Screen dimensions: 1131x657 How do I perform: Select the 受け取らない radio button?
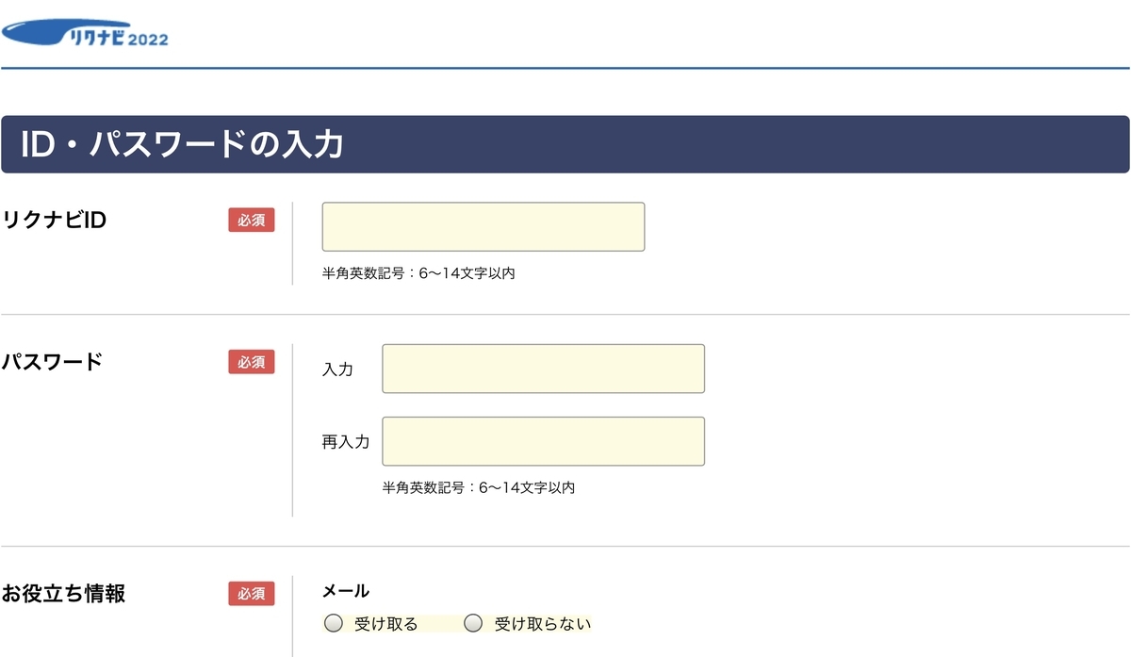[x=473, y=623]
